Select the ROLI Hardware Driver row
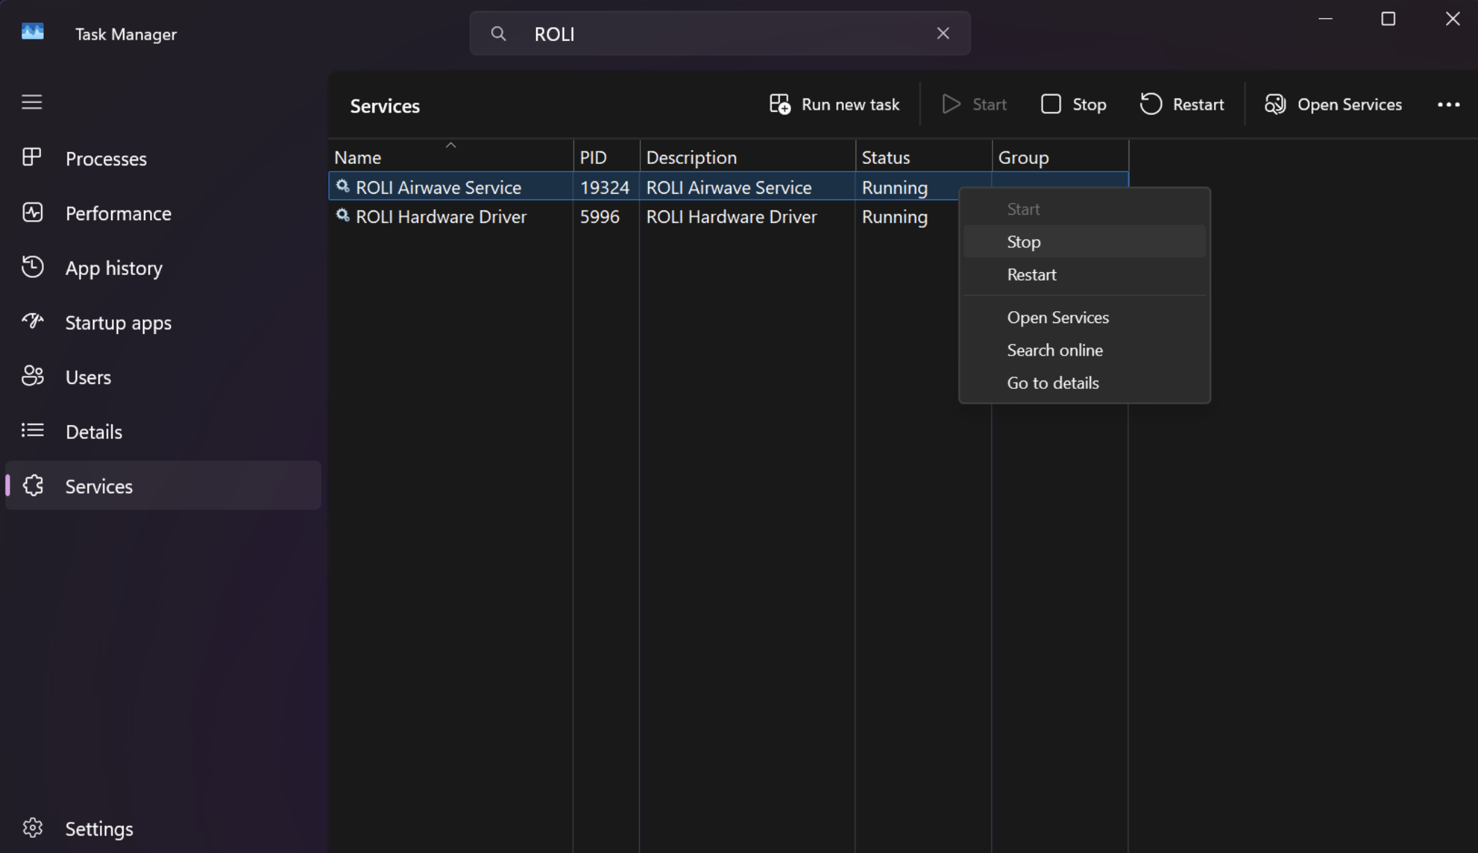This screenshot has height=853, width=1478. (x=441, y=217)
